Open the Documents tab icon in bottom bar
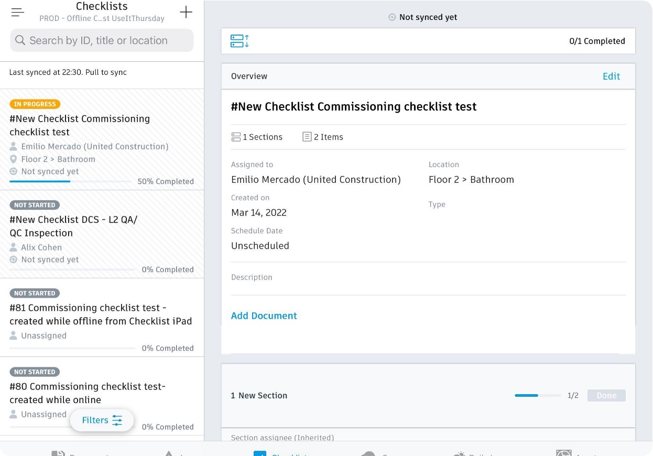Screen dimensions: 653x456 click(59, 453)
